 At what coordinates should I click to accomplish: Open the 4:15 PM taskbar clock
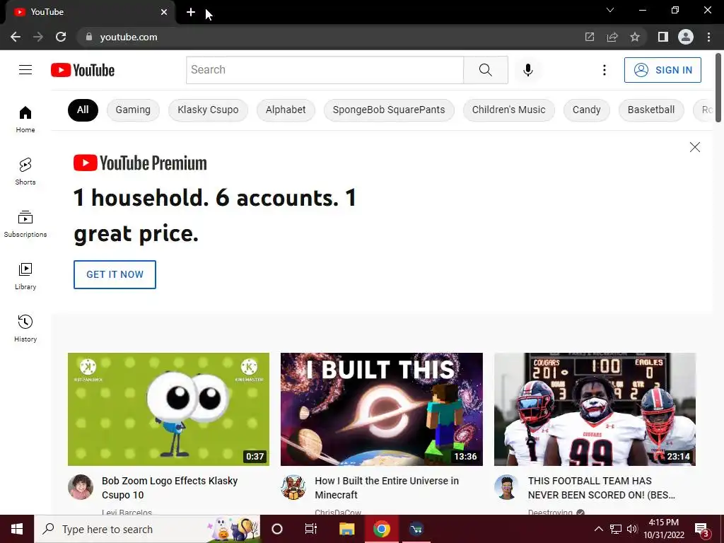tap(664, 529)
